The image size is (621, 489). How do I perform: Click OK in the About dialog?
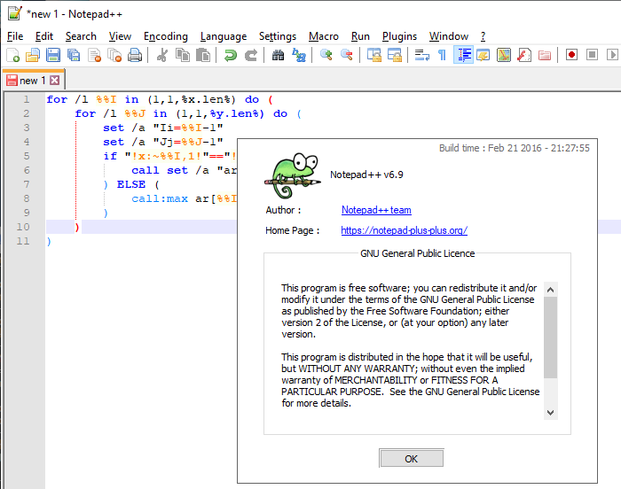pos(411,459)
